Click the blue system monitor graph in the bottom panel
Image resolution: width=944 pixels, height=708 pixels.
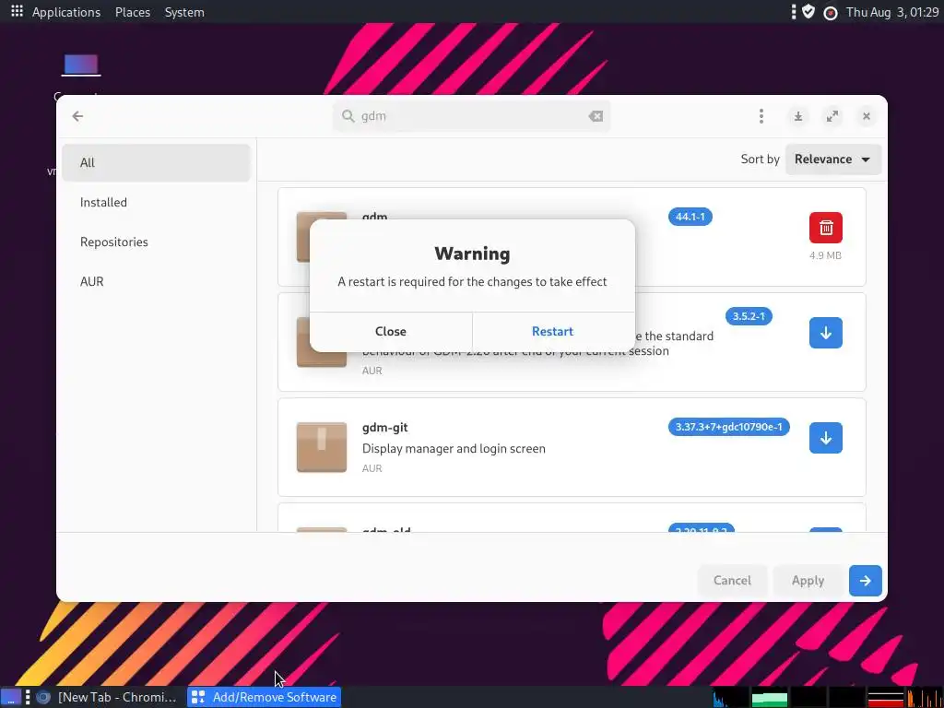[x=730, y=697]
